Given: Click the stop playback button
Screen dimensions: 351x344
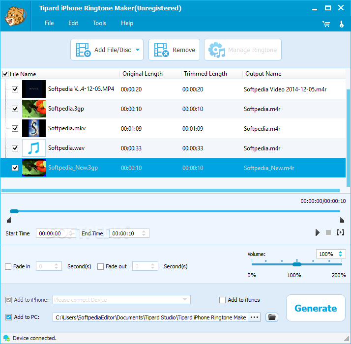Looking at the screenshot, I should [x=328, y=232].
